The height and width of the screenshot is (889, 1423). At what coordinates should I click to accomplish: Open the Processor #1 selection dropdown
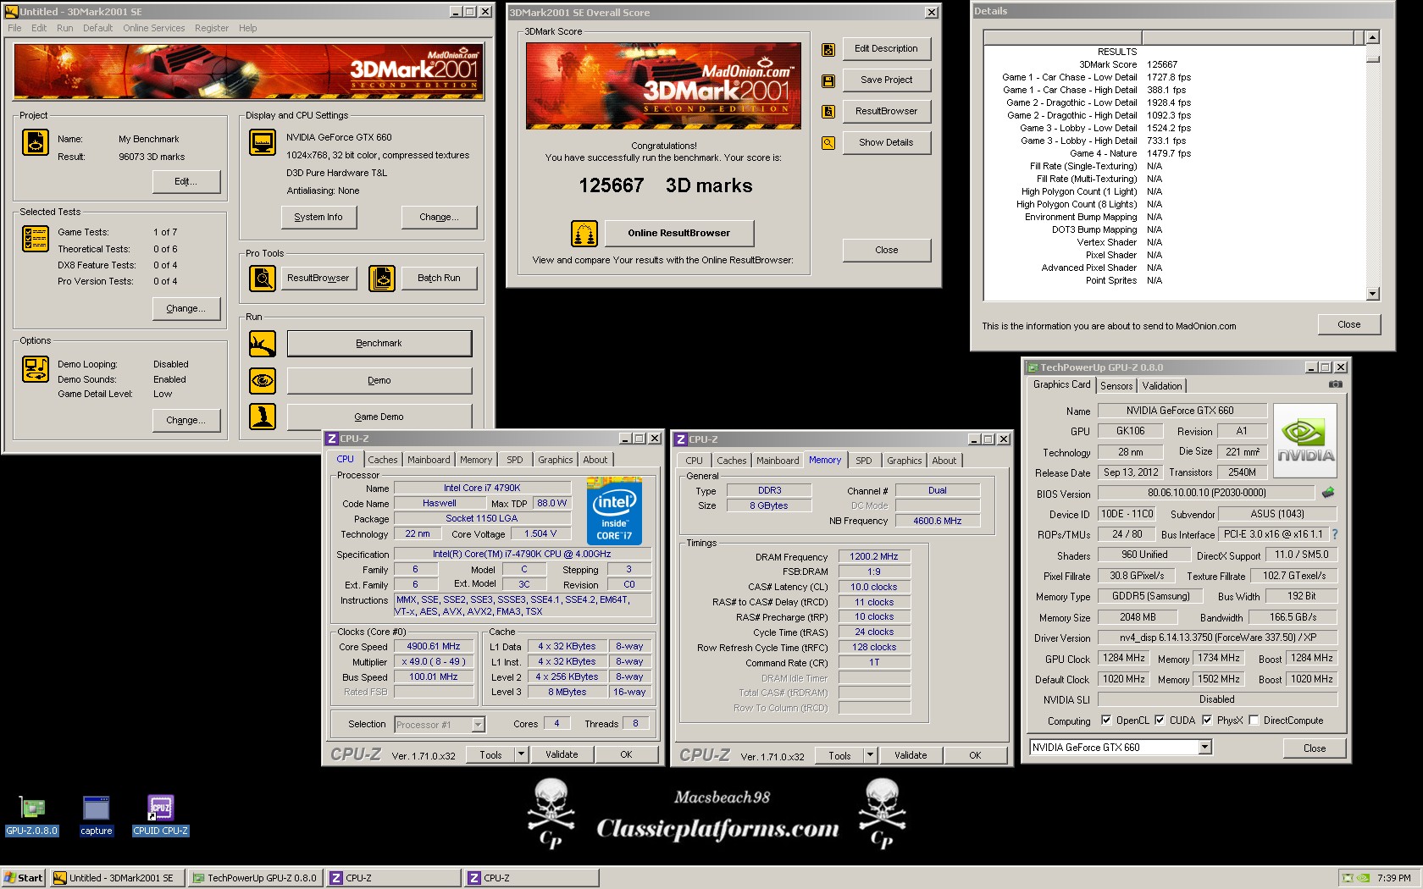click(x=478, y=725)
